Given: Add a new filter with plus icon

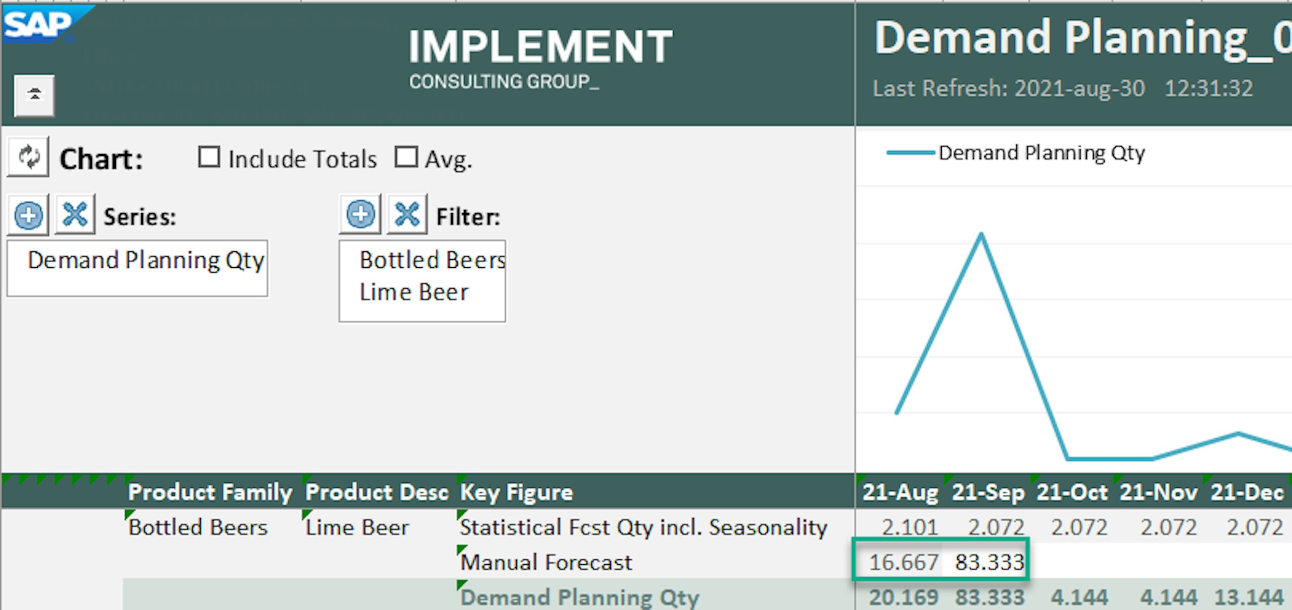Looking at the screenshot, I should pos(360,215).
